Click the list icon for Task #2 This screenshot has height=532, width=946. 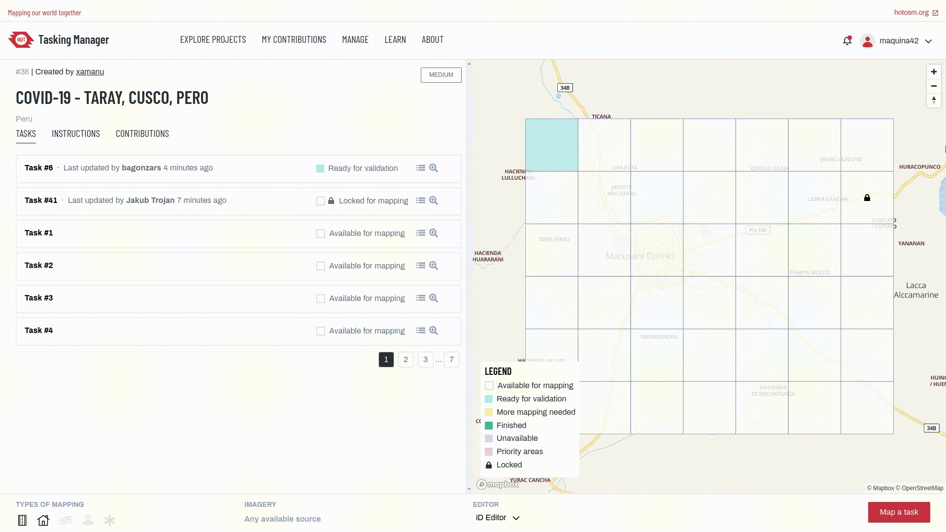pos(420,265)
